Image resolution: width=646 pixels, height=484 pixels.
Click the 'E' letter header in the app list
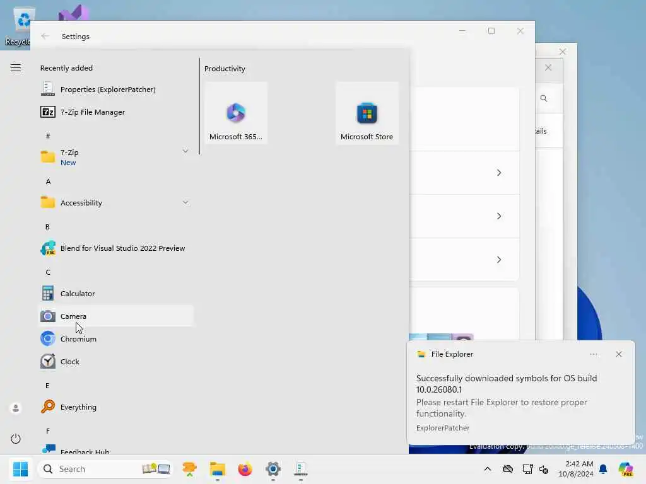click(47, 386)
